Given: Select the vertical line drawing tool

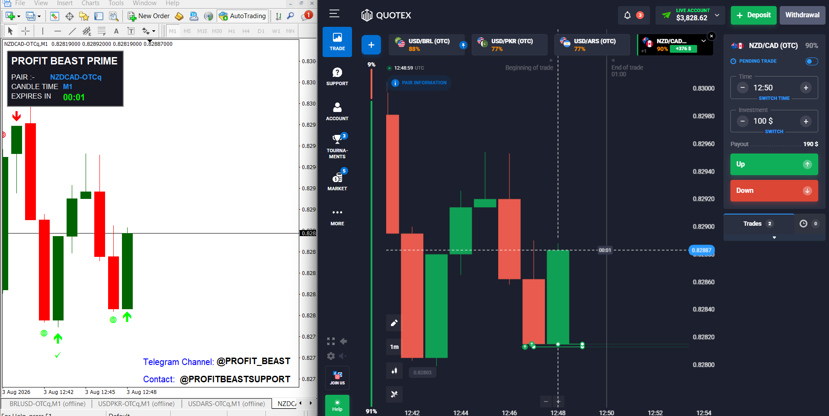Looking at the screenshot, I should [42, 31].
